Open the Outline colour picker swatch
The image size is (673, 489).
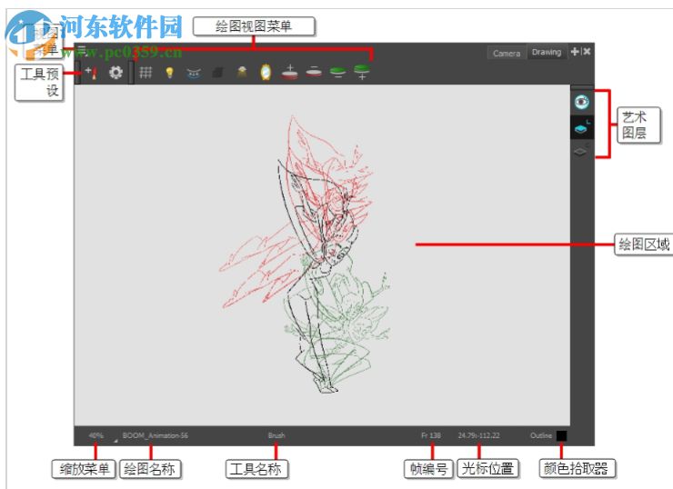click(561, 435)
